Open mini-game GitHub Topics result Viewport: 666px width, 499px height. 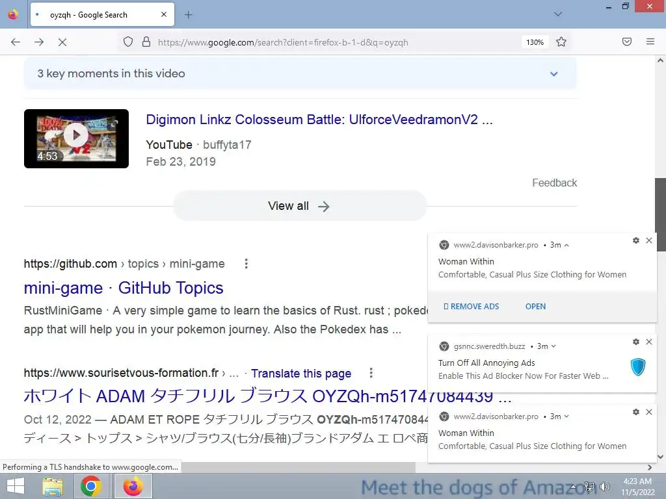tap(124, 288)
